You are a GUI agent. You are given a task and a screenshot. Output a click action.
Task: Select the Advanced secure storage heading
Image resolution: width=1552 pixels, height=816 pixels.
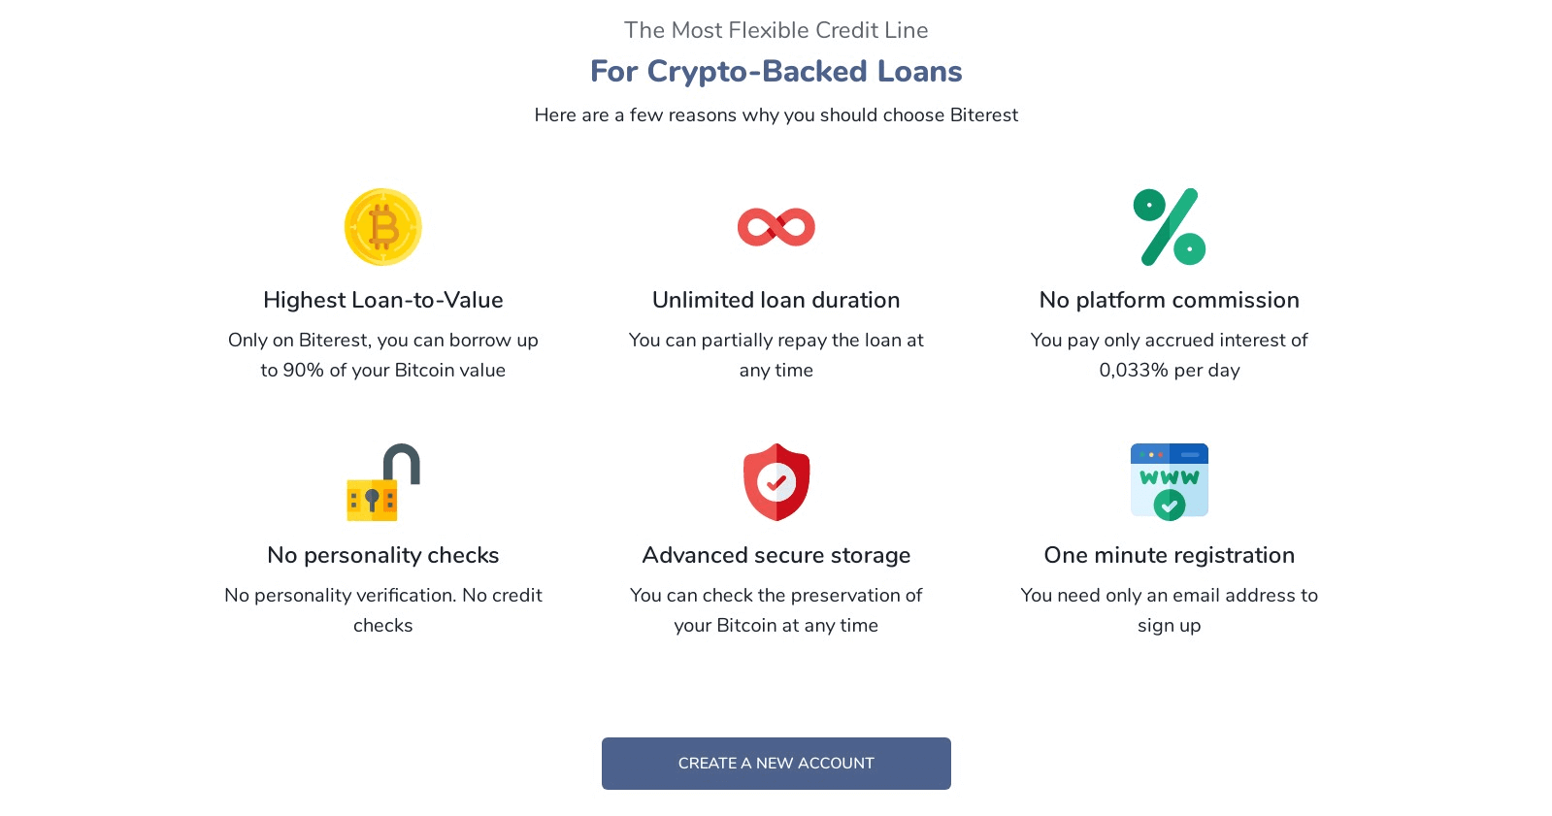point(776,555)
